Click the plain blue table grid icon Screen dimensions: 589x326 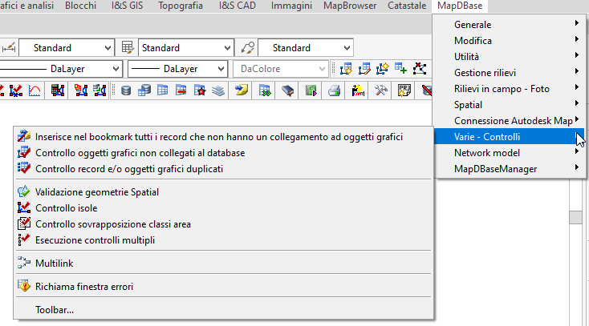coord(163,91)
